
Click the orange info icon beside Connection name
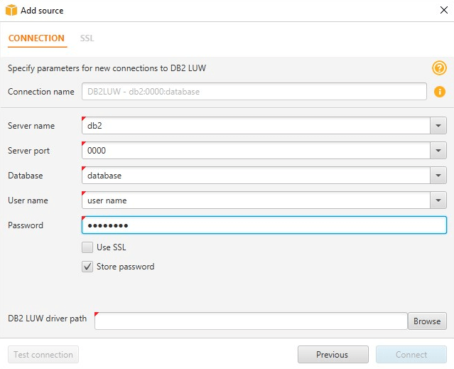point(440,92)
